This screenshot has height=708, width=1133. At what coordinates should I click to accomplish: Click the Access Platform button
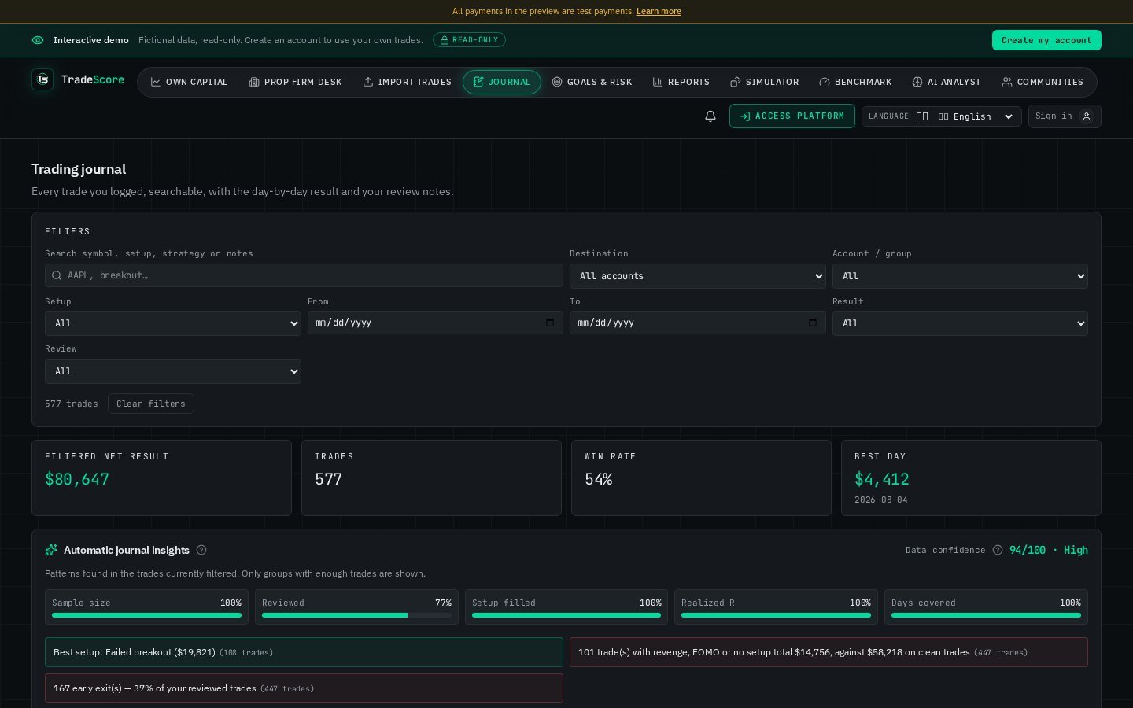792,116
